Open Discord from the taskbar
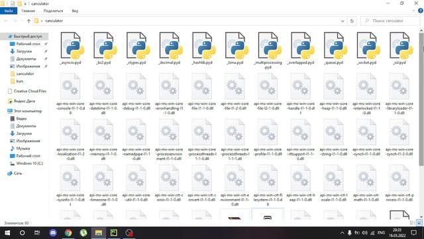The height and width of the screenshot is (239, 424). pyautogui.click(x=53, y=233)
